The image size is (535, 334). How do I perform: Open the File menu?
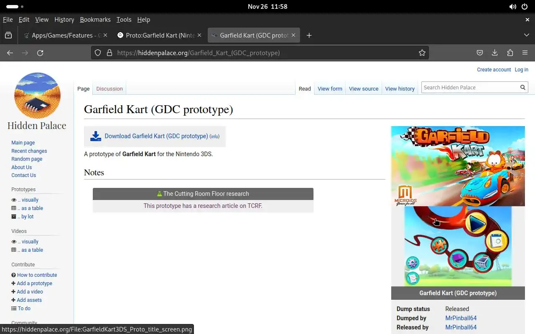pos(8,20)
